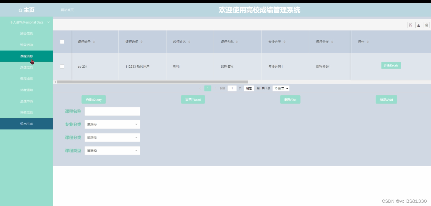The image size is (431, 206).
Task: Focus the 课程名称 search input field
Action: click(112, 111)
